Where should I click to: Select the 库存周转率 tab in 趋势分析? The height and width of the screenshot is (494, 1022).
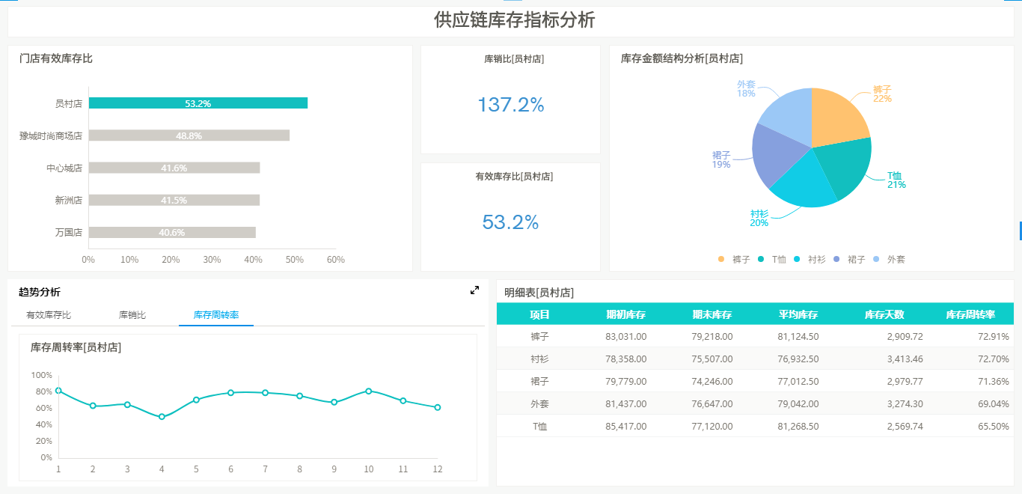[x=215, y=315]
